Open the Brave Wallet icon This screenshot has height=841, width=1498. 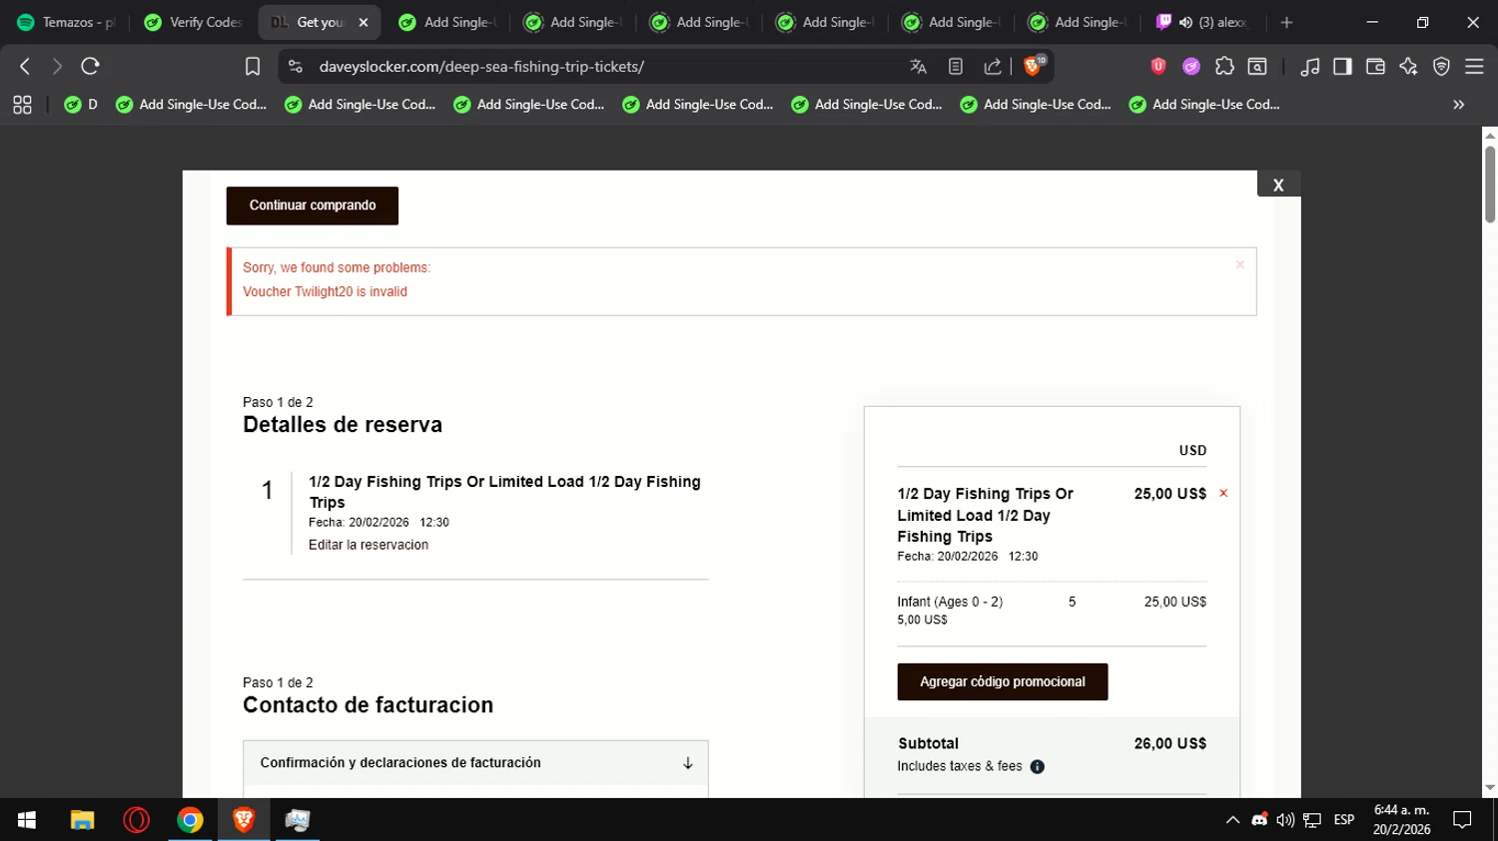(1375, 66)
